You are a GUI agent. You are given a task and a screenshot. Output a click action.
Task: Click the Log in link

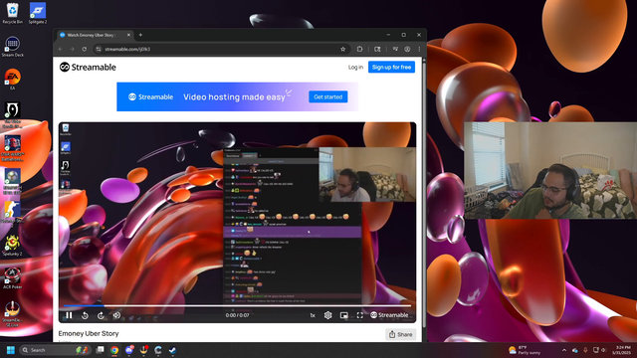(x=355, y=67)
